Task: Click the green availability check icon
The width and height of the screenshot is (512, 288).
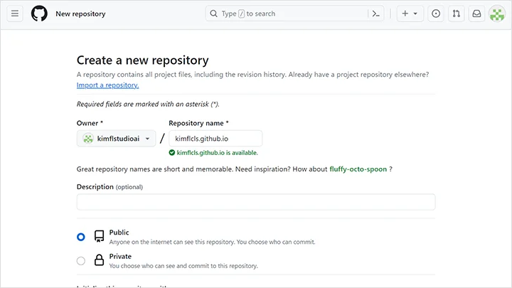Action: [172, 152]
